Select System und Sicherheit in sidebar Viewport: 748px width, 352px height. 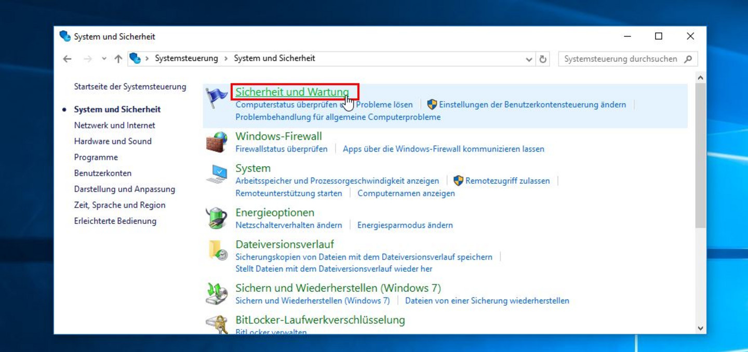117,109
